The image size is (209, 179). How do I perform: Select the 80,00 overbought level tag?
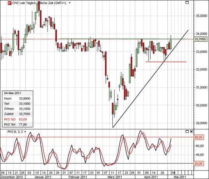(198, 137)
